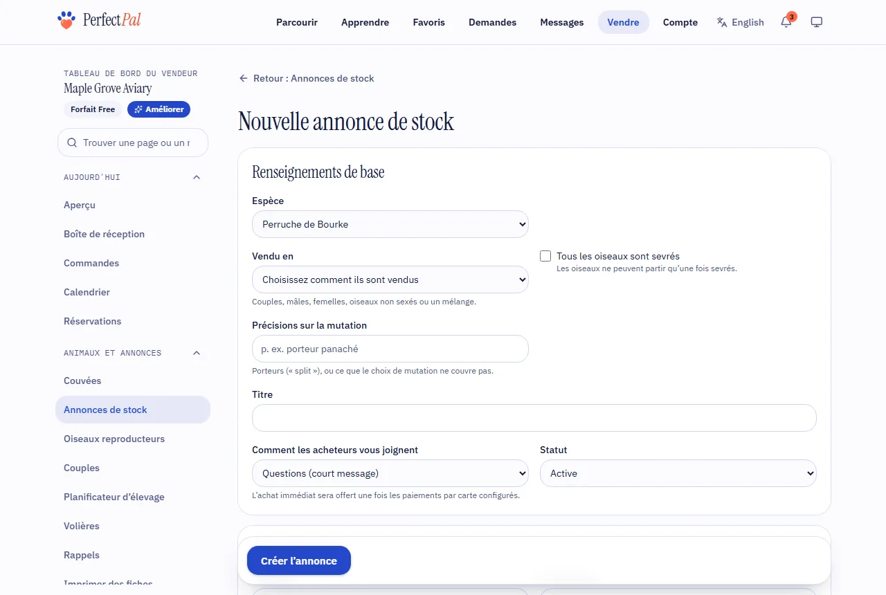Follow Retour : Annonces de stock link
The image size is (886, 595).
pyautogui.click(x=307, y=78)
